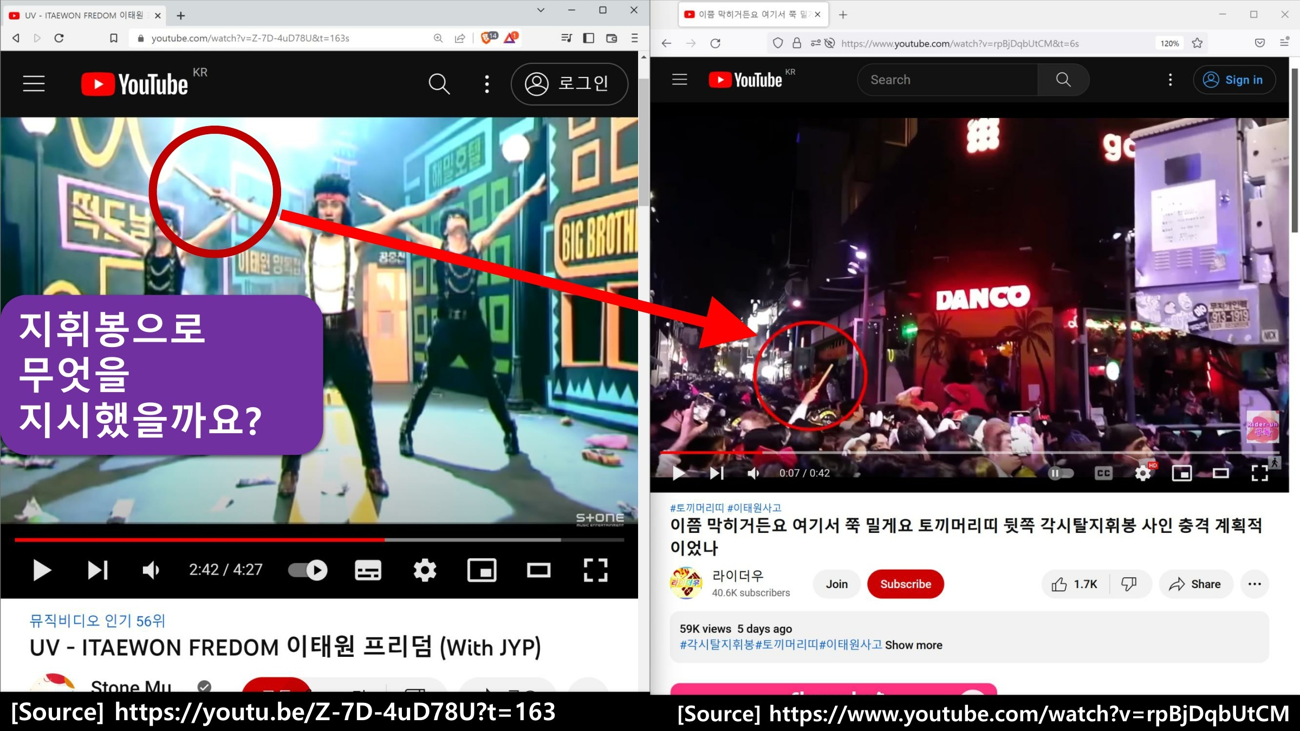Click the thumbs down dislike icon
This screenshot has height=731, width=1300.
tap(1129, 584)
